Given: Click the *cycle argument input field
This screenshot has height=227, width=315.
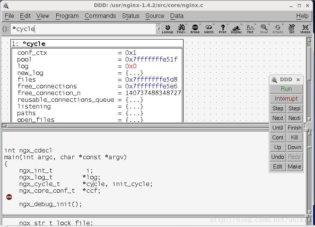Looking at the screenshot, I should 83,29.
